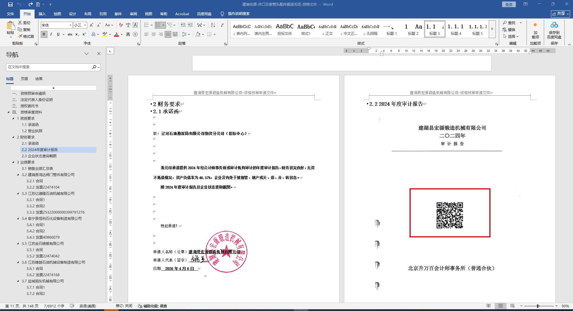Screen dimensions: 573x311
Task: Toggle show/hide paragraph marks
Action: [x=222, y=25]
